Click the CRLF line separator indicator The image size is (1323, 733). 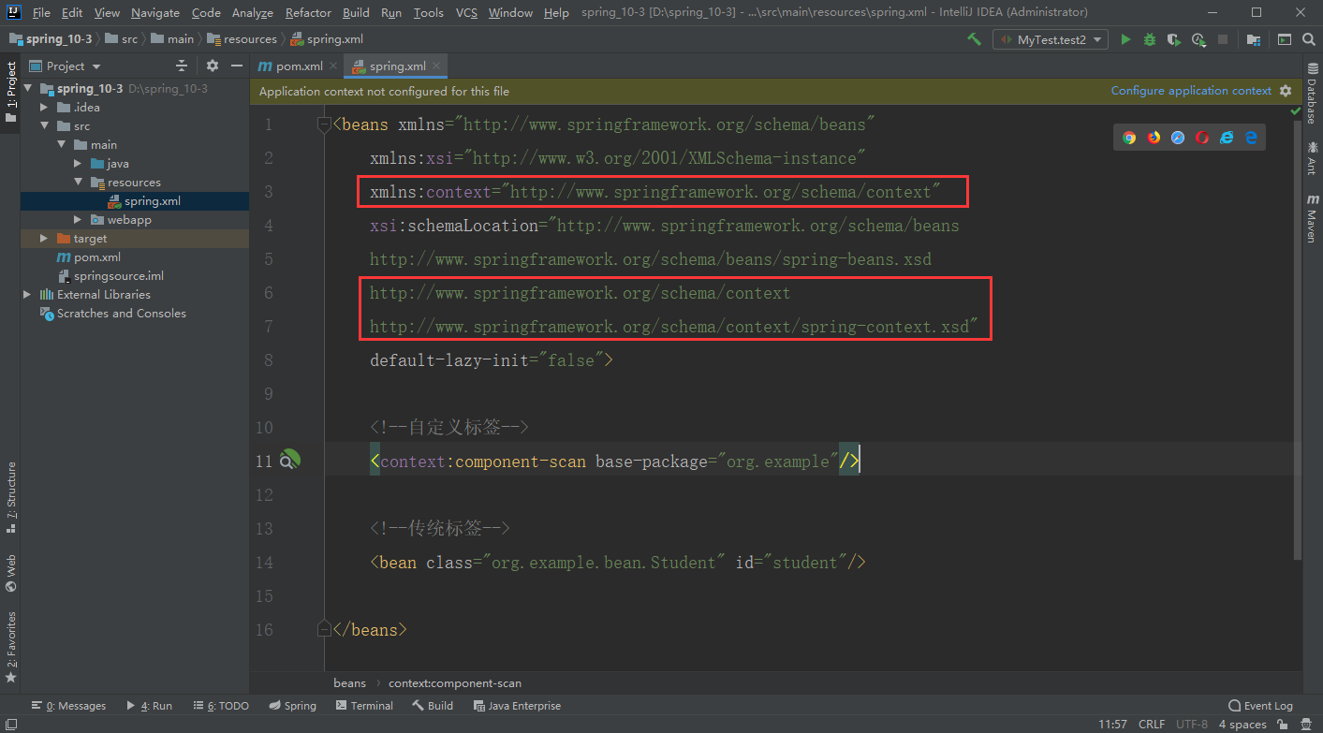click(1152, 725)
